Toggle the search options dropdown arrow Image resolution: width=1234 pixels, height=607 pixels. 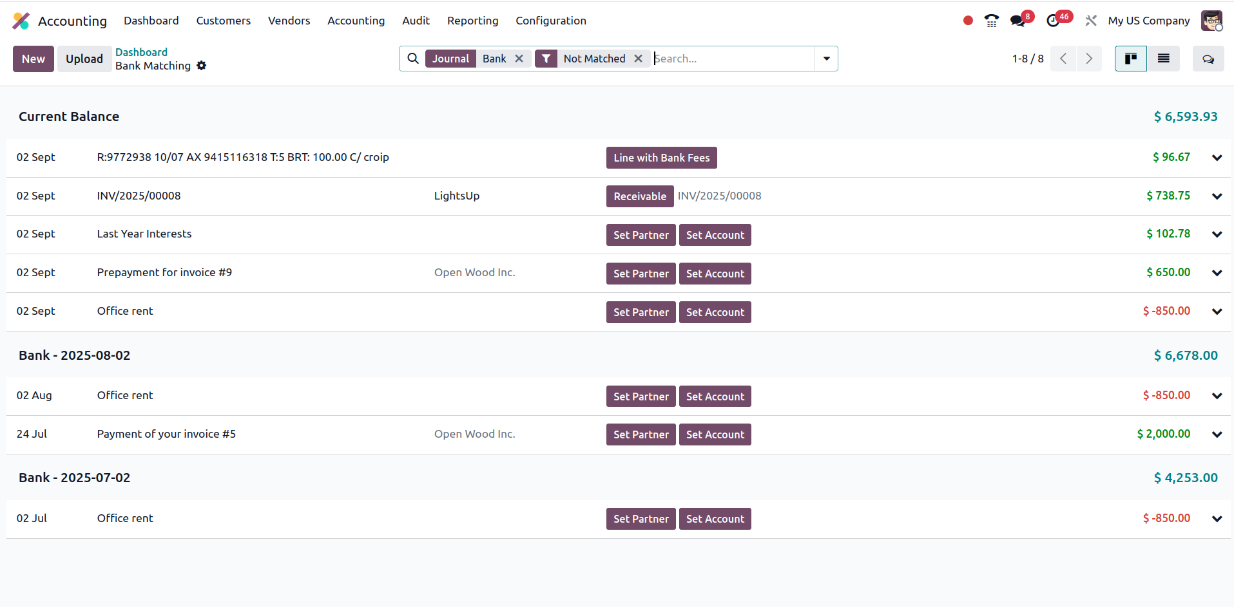(x=826, y=59)
